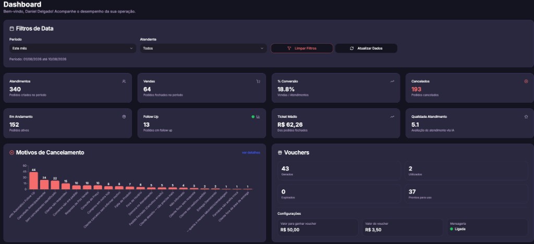Open the Período dropdown showing Este mês
534x244 pixels.
[x=72, y=48]
